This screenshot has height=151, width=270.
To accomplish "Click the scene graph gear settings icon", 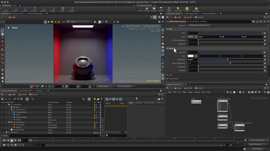I will (x=94, y=99).
